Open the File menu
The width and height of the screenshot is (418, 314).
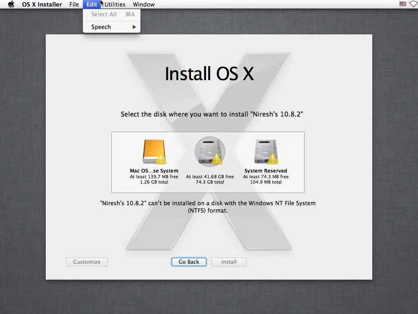74,4
